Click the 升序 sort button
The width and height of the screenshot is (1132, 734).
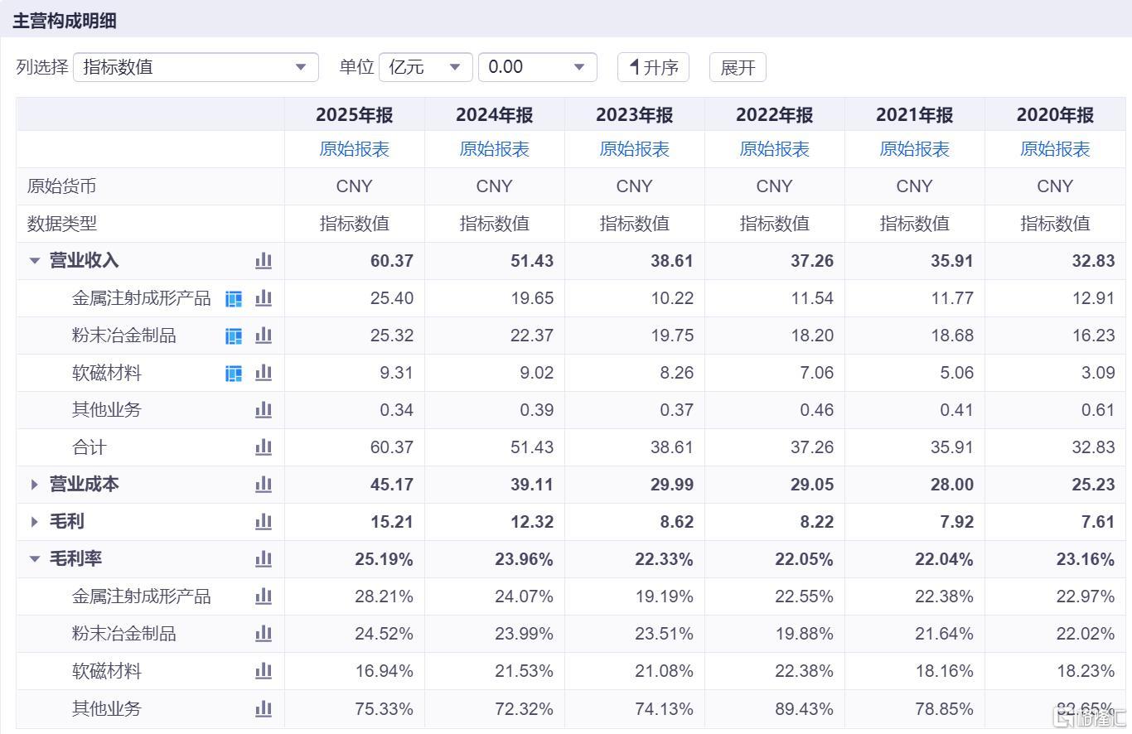coord(653,67)
